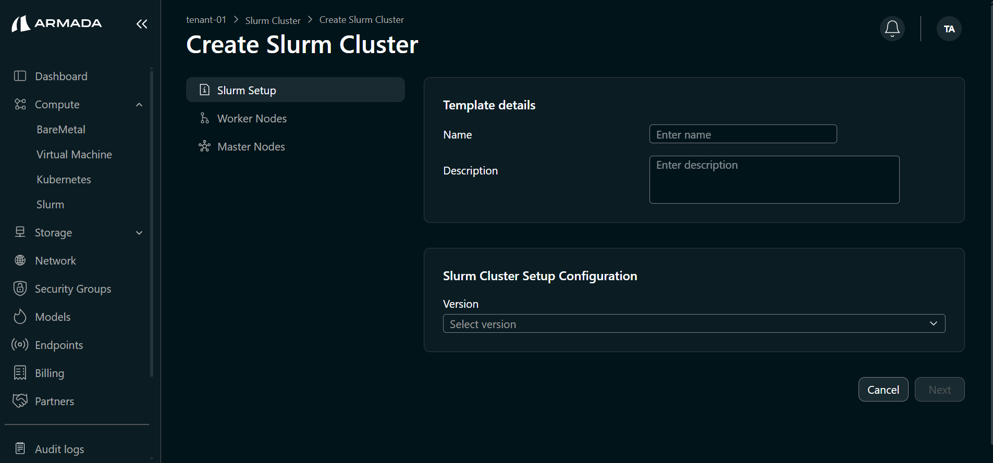Open BareMetal under Compute

click(61, 130)
